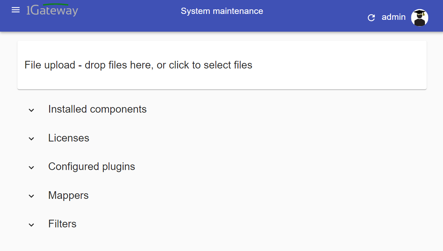Click the File upload instruction text
443x251 pixels.
click(x=138, y=65)
